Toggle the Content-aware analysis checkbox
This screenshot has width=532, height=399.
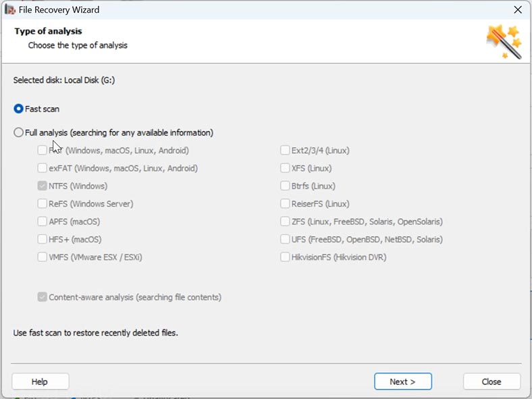click(42, 297)
